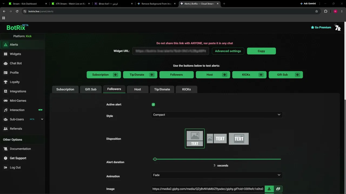Switch to the KICKs alert tab
The image size is (346, 194).
coord(187,89)
